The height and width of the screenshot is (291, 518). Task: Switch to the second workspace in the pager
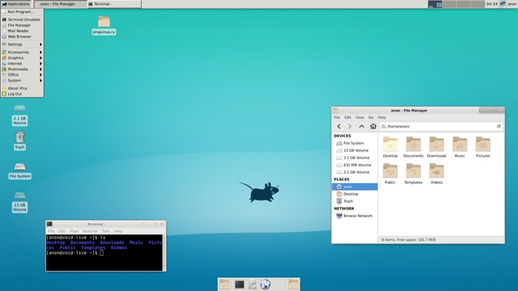tap(450, 4)
